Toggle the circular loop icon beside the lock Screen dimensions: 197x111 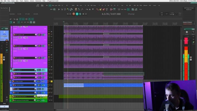(11, 22)
